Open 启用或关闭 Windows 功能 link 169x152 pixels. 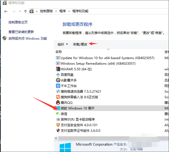(x=28, y=39)
